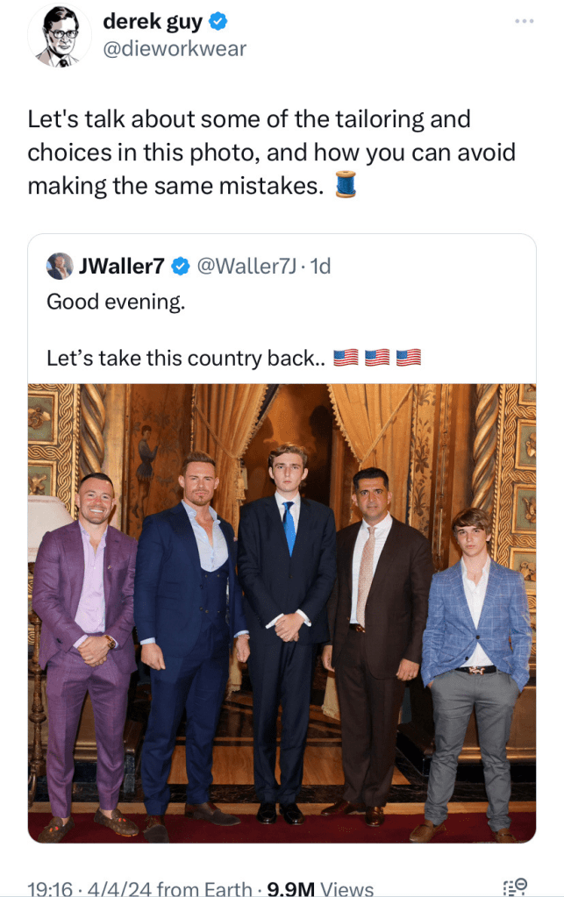564x897 pixels.
Task: Click the first American flag emoji
Action: (346, 358)
